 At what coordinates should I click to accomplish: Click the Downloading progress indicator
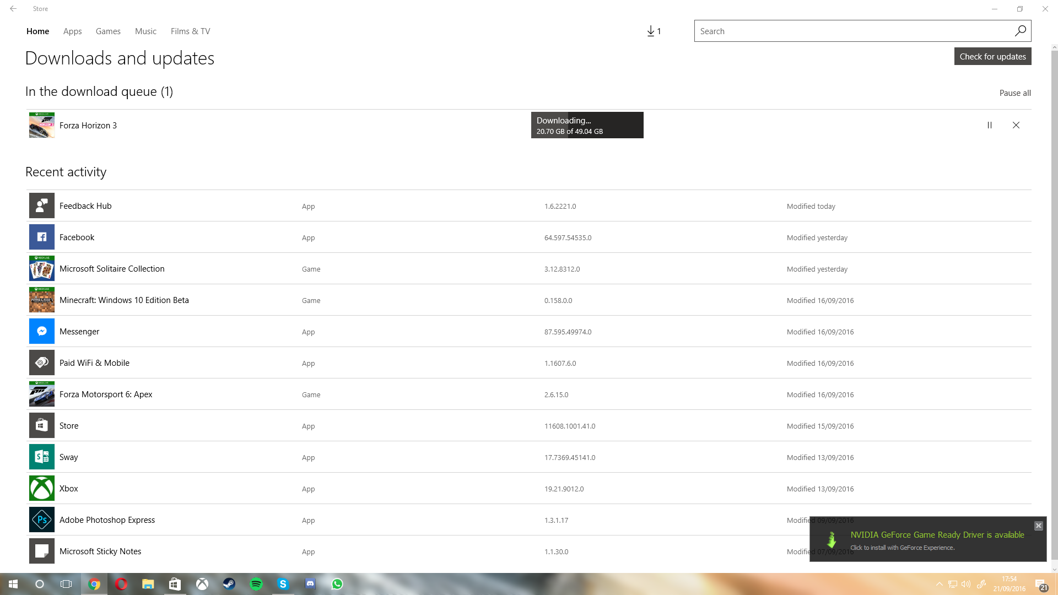coord(587,125)
